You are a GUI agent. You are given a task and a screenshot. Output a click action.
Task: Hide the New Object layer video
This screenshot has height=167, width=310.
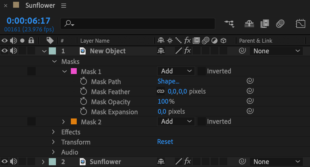click(x=4, y=51)
